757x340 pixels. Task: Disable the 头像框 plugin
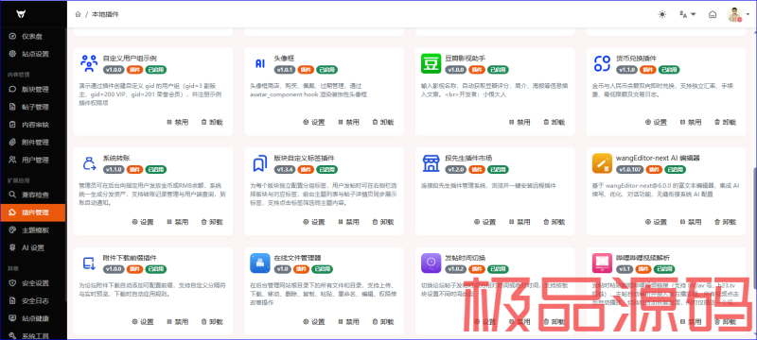[348, 123]
